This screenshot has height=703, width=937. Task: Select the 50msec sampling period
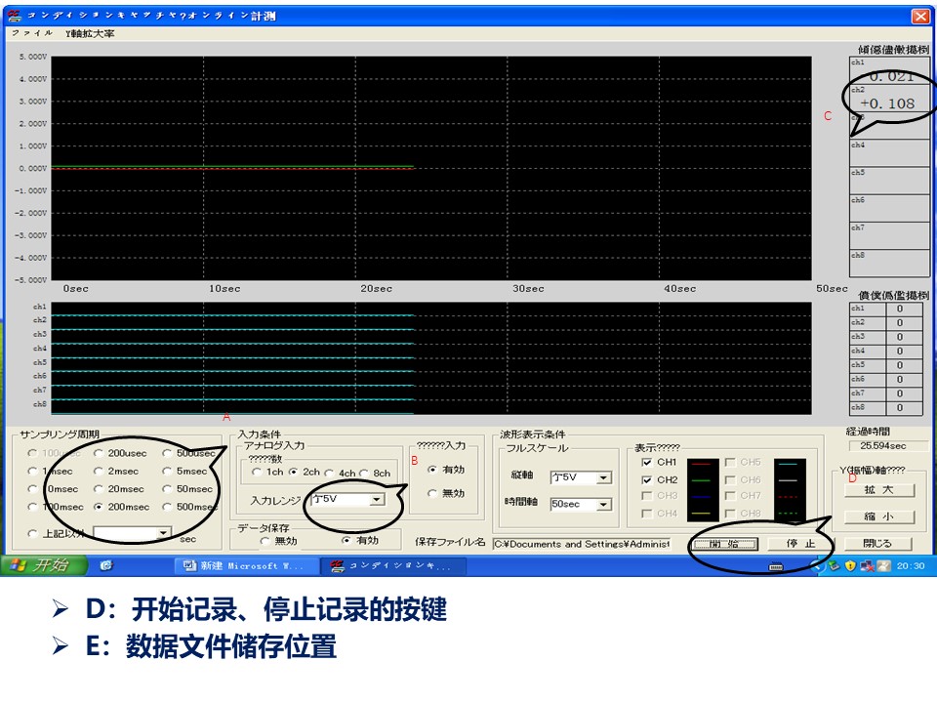click(167, 489)
